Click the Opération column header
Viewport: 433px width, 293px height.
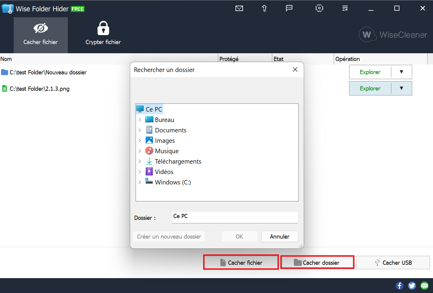381,59
